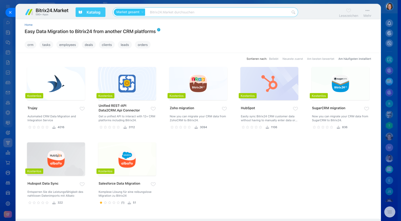
Task: Favorite the Trujay app with heart icon
Action: [x=82, y=109]
